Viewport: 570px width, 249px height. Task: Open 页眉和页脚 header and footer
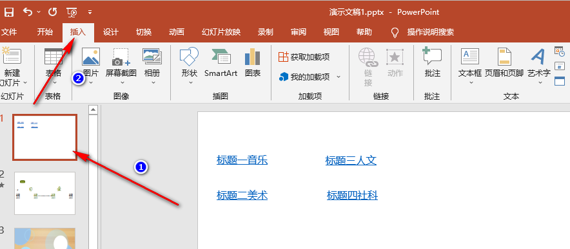[x=504, y=62]
